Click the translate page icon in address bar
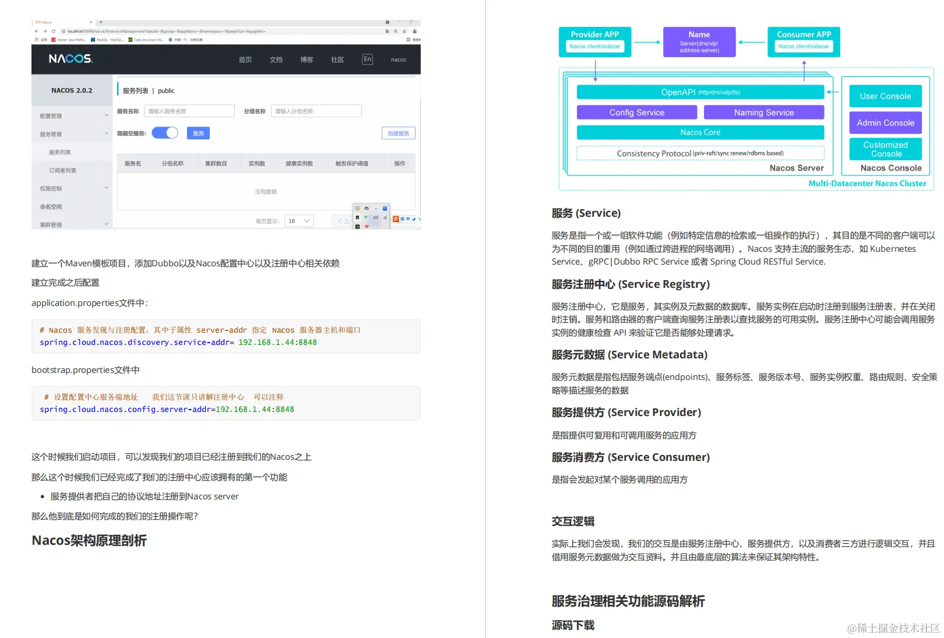The height and width of the screenshot is (638, 944). (388, 31)
